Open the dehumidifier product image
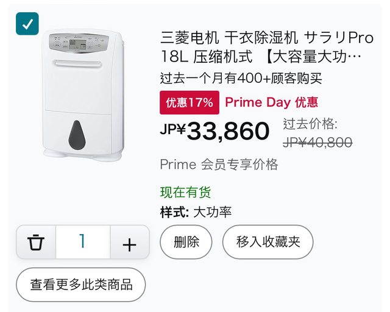The image size is (390, 312). tap(83, 94)
